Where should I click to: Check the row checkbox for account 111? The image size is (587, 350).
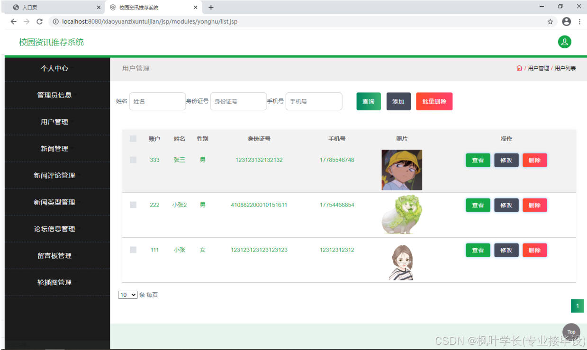click(x=133, y=250)
